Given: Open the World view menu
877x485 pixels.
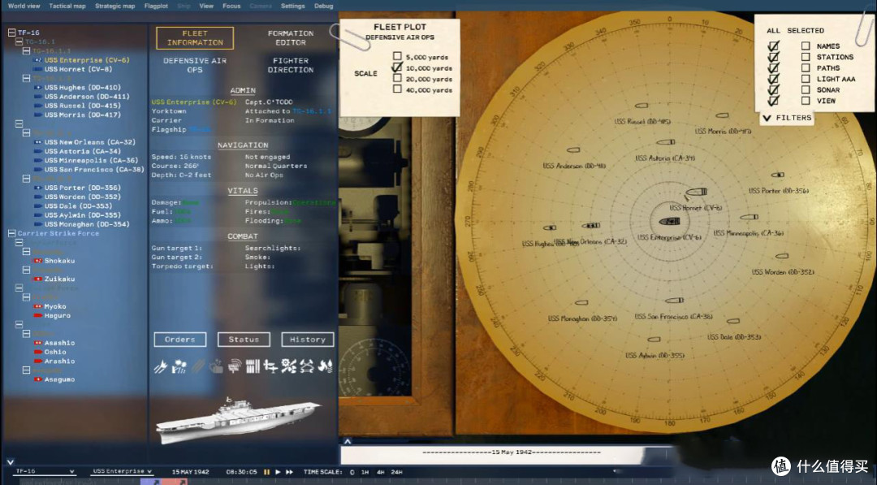Looking at the screenshot, I should (24, 6).
